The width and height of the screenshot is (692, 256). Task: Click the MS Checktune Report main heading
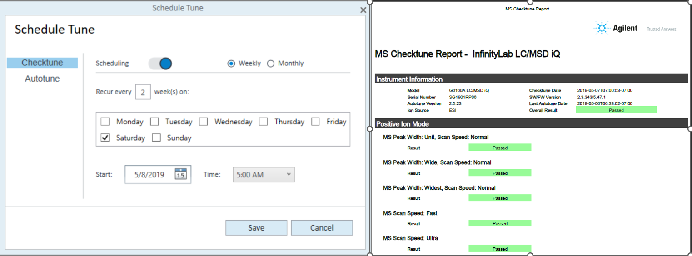[x=468, y=54]
